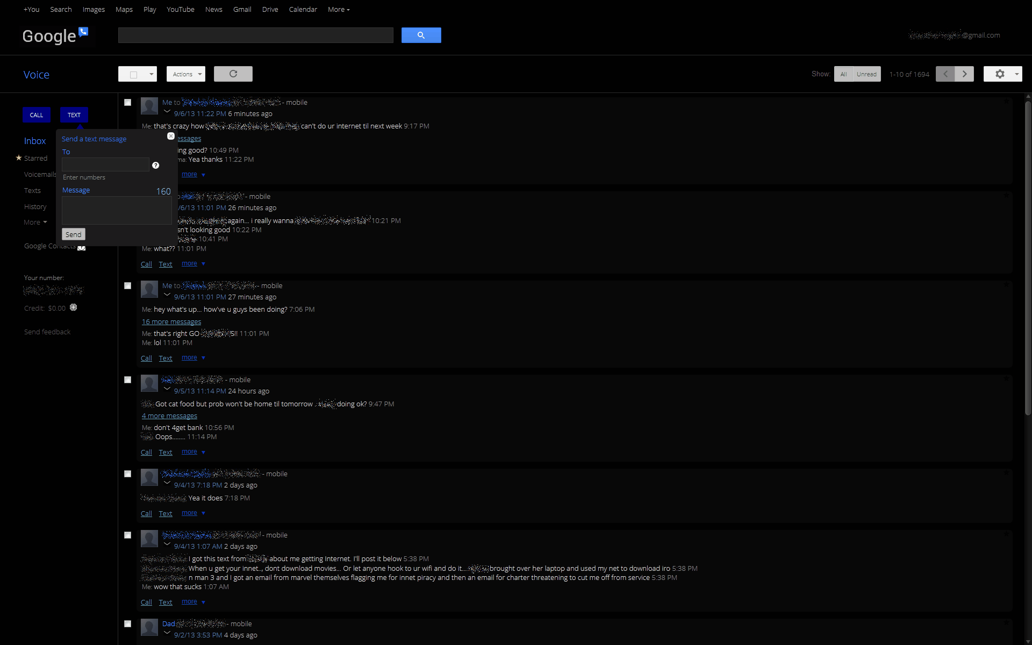Expand the '16 more messages' link
This screenshot has width=1032, height=645.
(171, 321)
